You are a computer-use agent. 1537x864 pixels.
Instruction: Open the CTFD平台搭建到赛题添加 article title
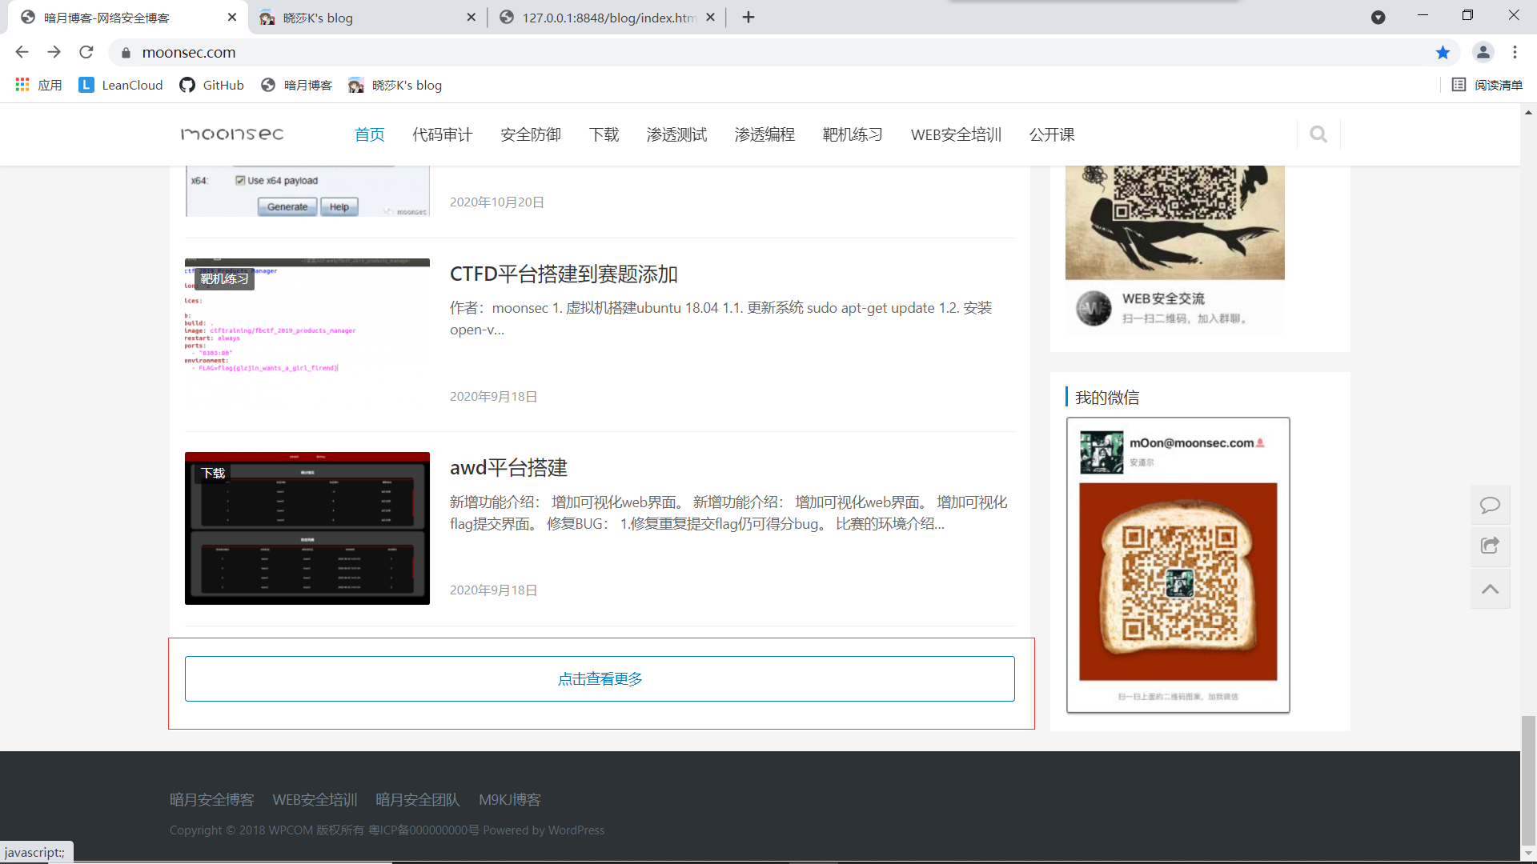coord(564,274)
